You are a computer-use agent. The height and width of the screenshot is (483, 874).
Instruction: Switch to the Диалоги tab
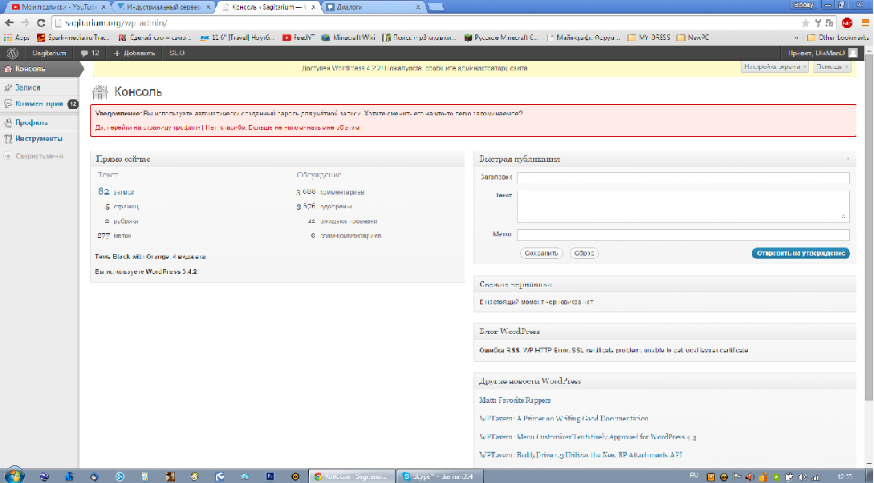click(x=373, y=7)
